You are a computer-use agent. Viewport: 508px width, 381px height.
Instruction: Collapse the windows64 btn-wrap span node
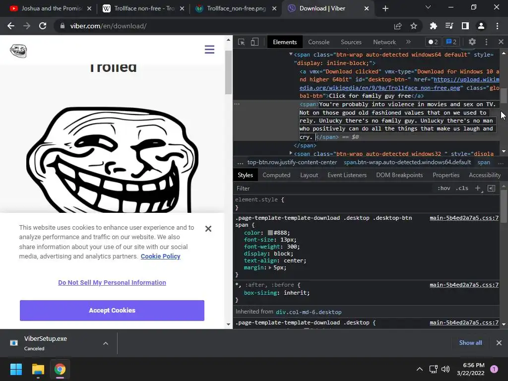[x=291, y=54]
